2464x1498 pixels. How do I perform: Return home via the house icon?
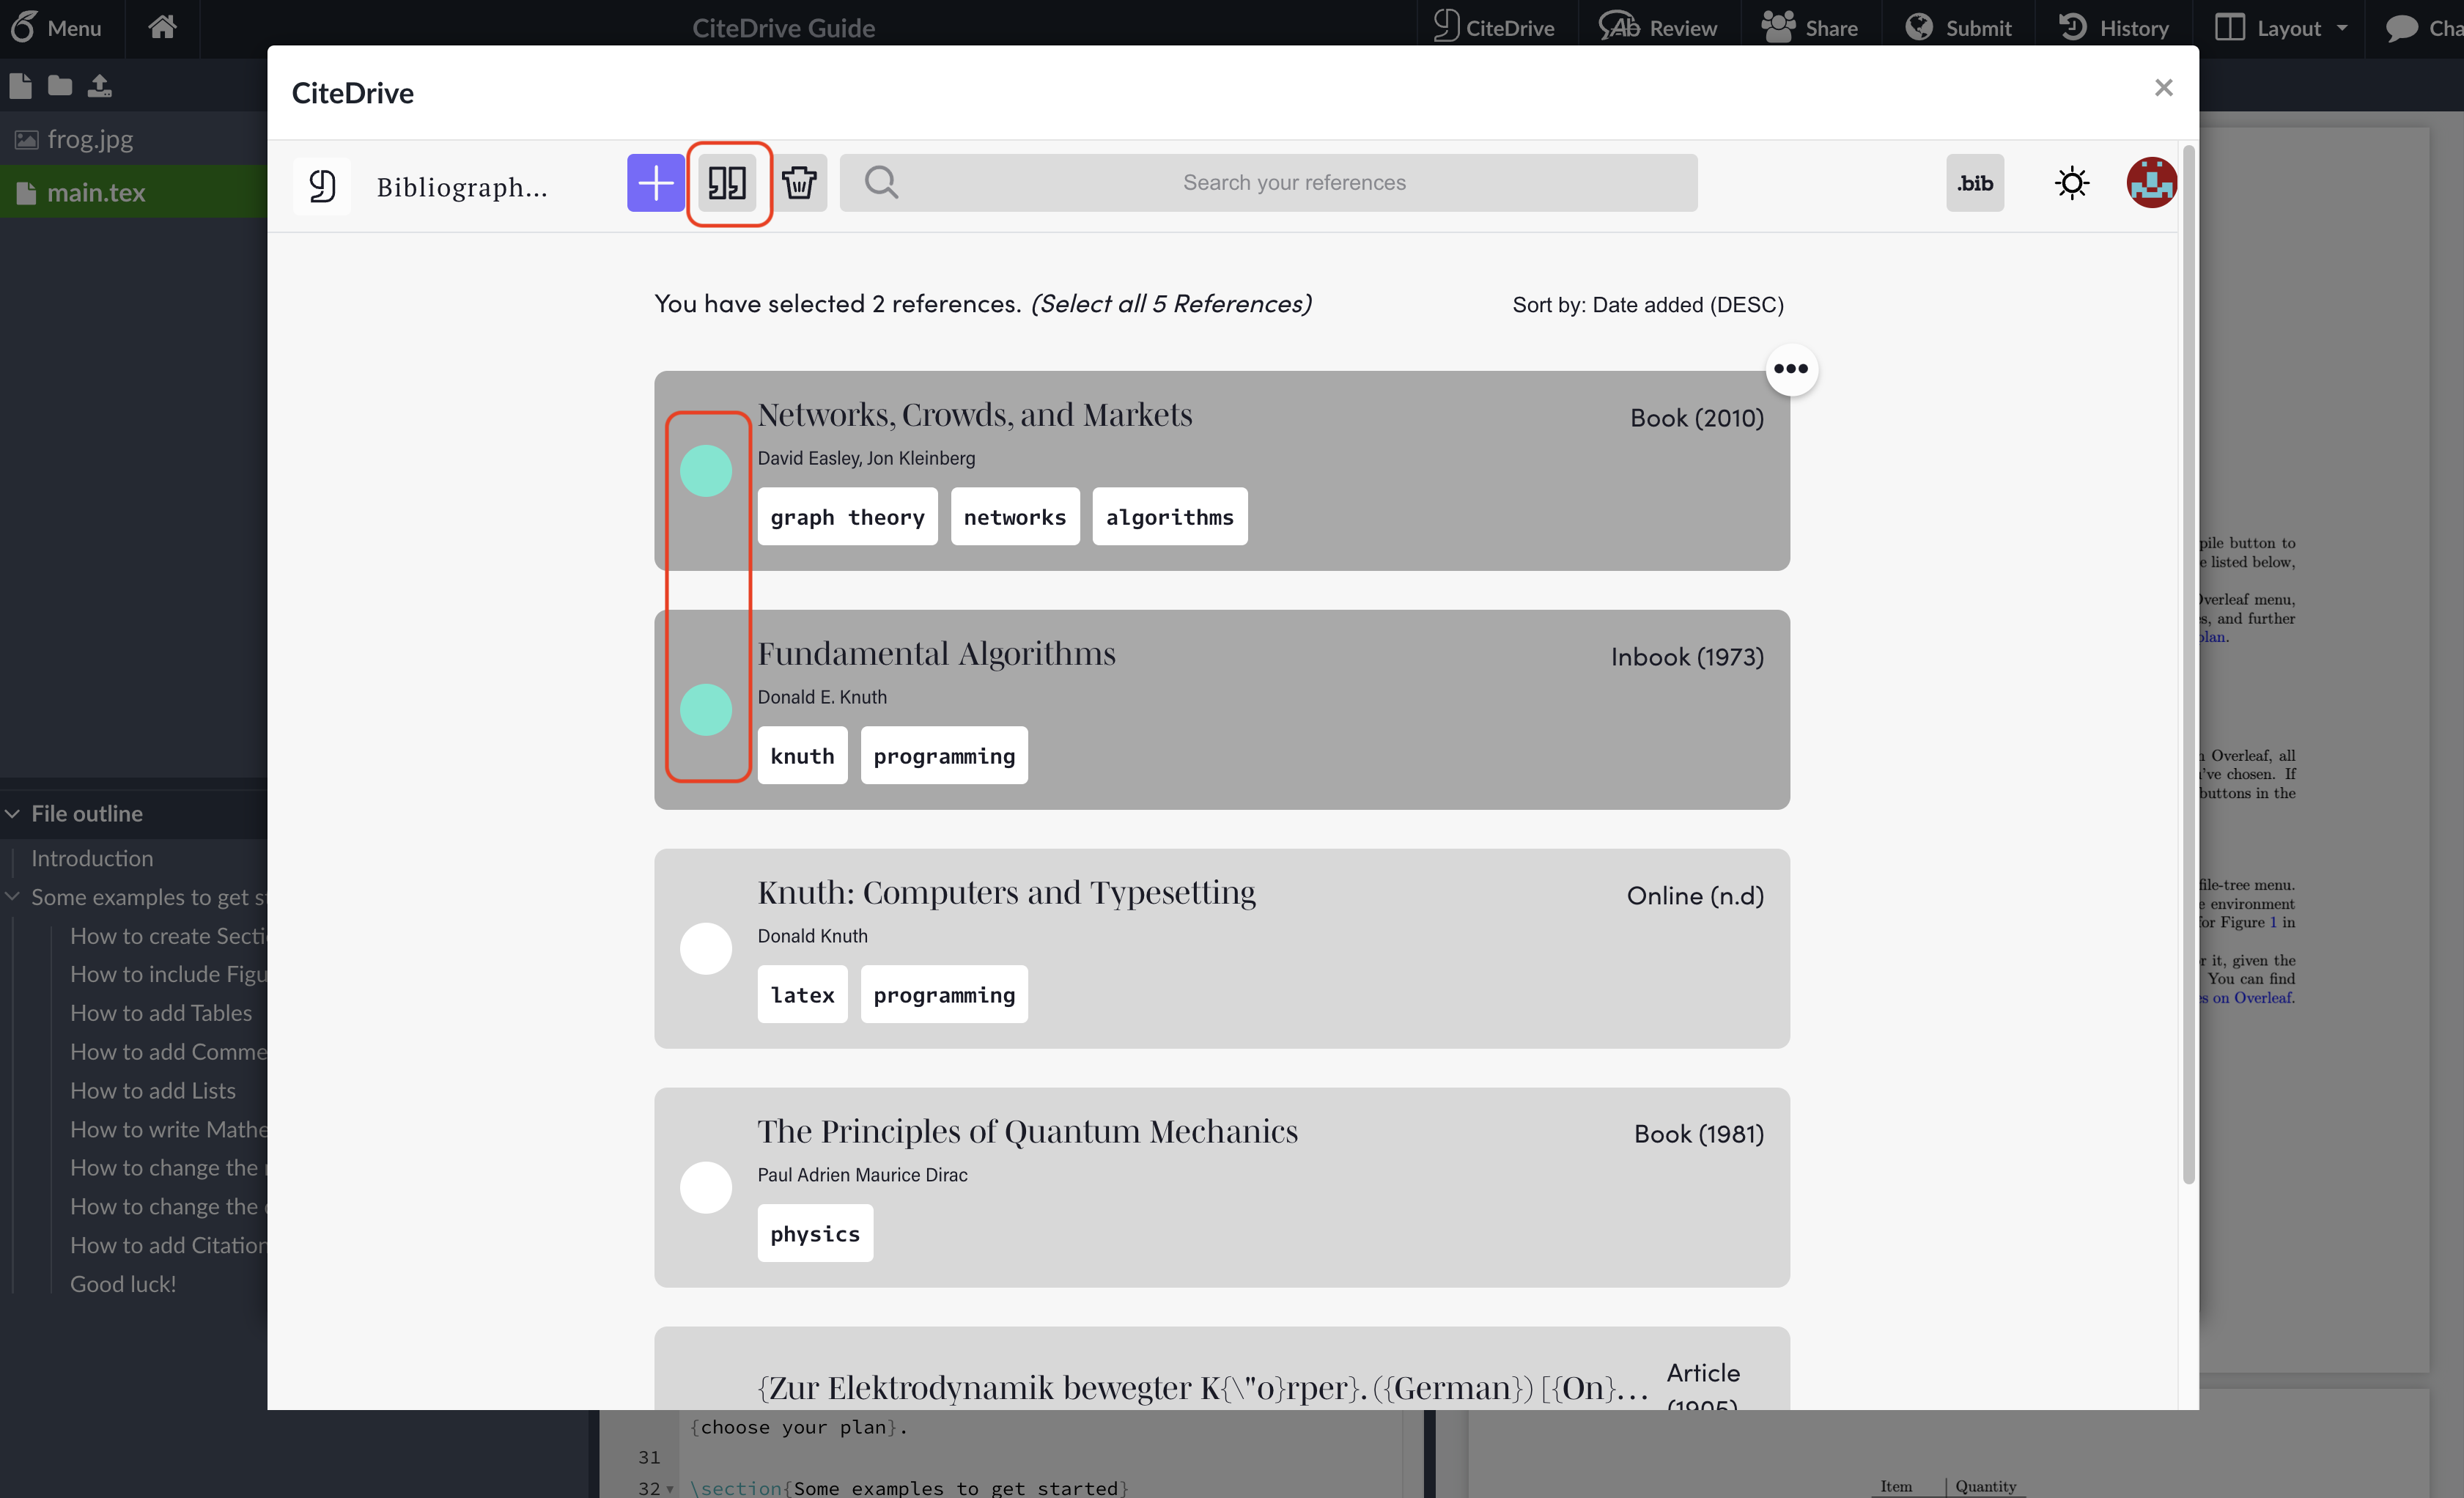tap(161, 27)
